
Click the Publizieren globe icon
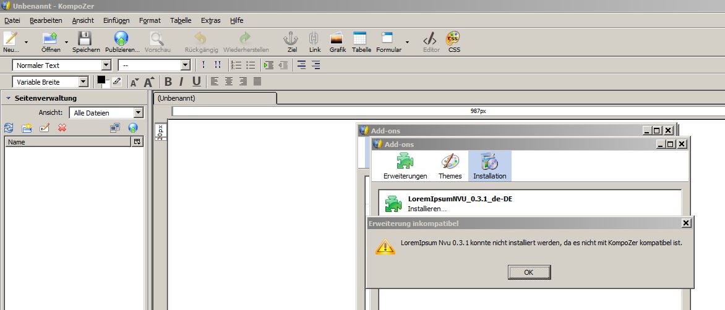pos(121,39)
